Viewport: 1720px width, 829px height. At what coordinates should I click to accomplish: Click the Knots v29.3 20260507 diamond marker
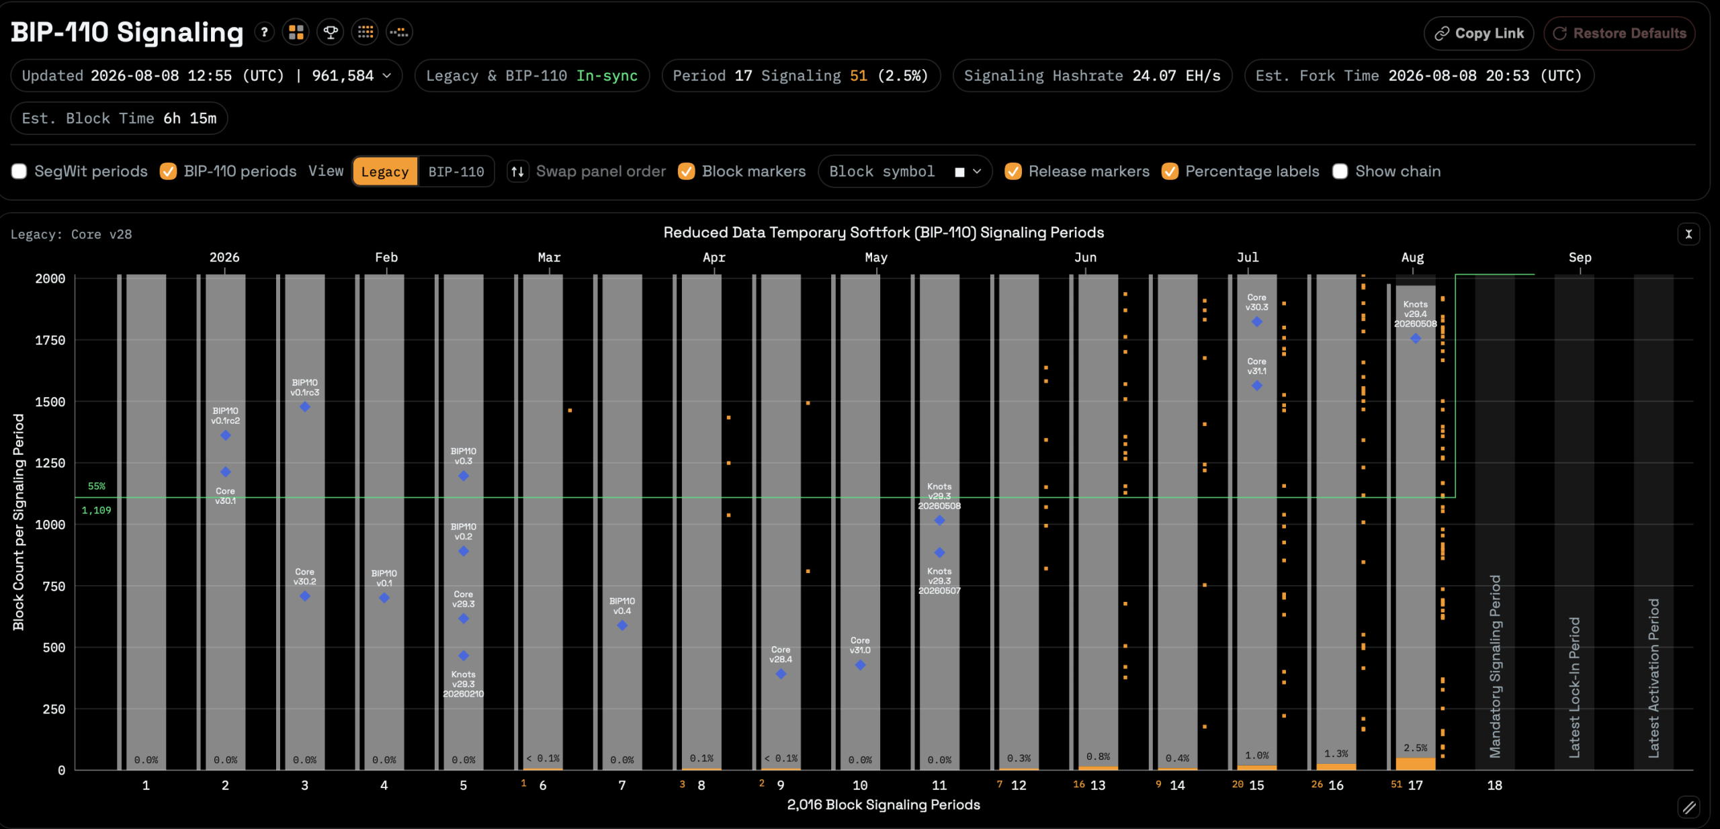940,553
